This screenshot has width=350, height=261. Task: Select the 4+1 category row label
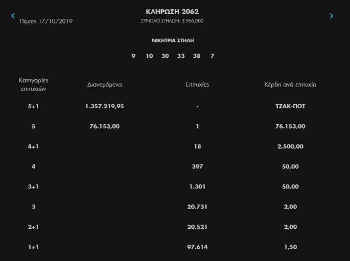33,147
